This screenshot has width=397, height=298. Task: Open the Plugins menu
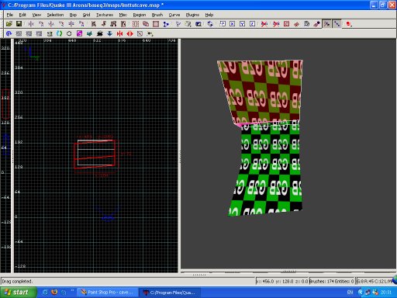(x=192, y=15)
